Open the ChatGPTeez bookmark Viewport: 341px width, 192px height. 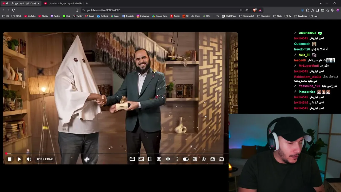point(229,16)
